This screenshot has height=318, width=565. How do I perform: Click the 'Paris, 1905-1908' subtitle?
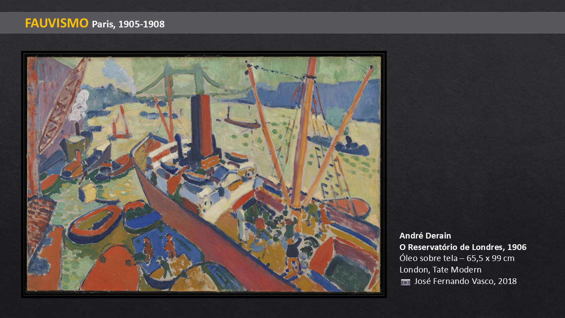(x=128, y=24)
